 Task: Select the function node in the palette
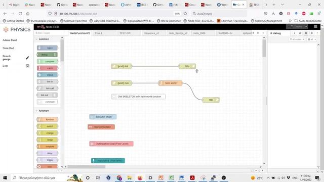click(47, 119)
